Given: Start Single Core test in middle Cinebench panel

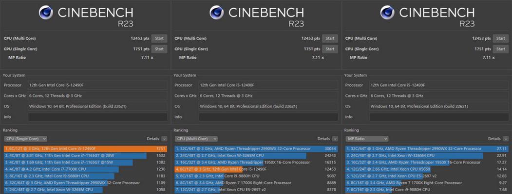Looking at the screenshot, I should (330, 49).
